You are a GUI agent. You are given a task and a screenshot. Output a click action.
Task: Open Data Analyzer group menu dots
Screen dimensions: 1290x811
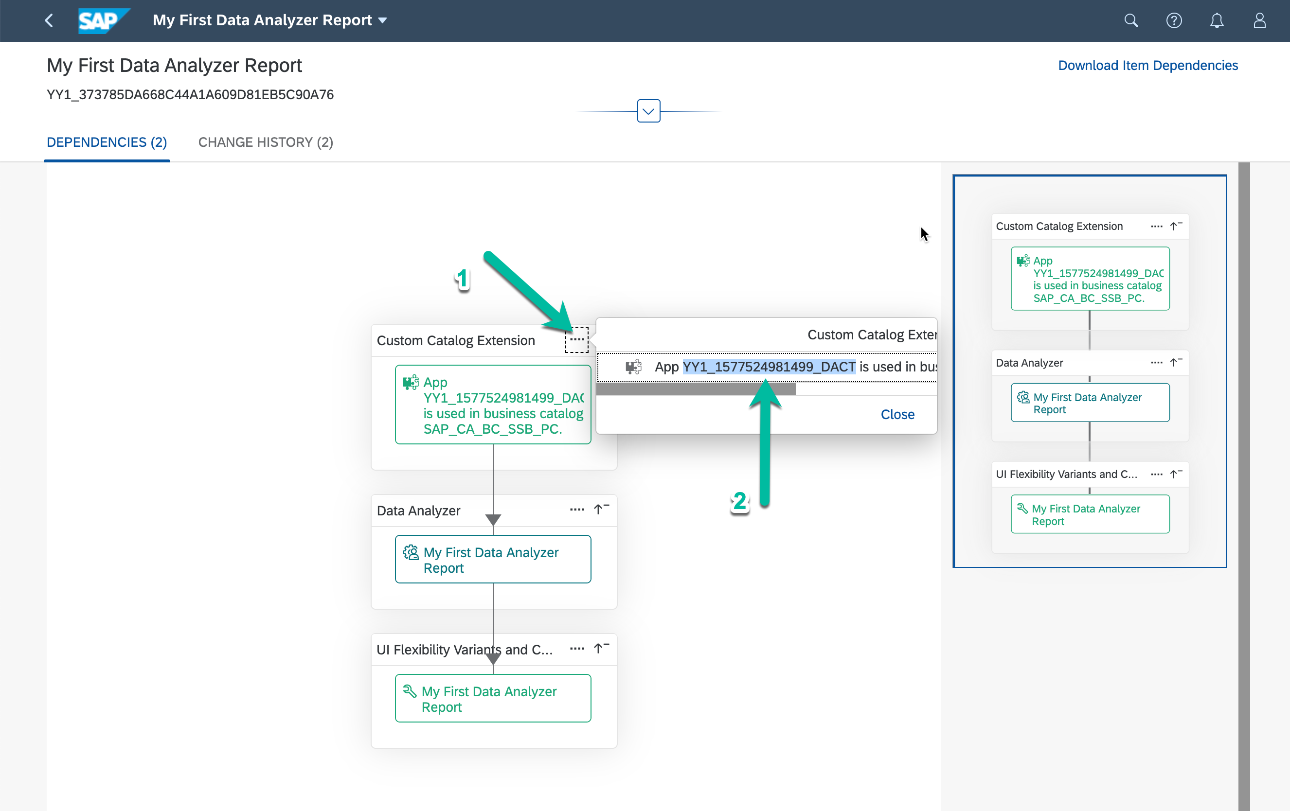coord(576,509)
